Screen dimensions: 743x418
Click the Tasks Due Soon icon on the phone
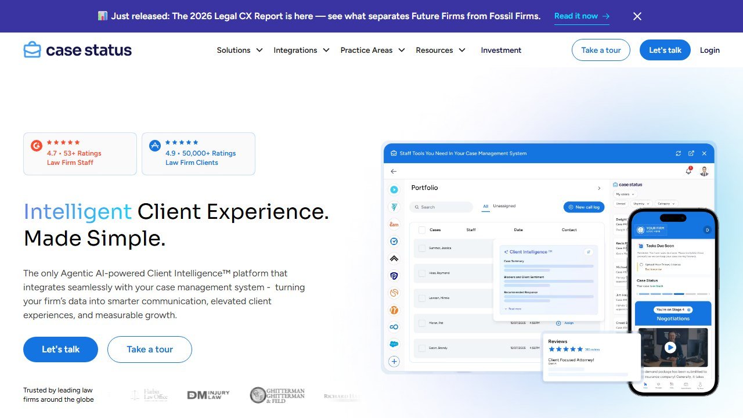point(640,246)
